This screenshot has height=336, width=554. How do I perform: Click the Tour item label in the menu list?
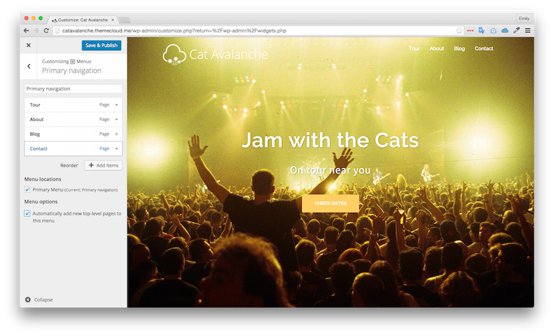(x=35, y=104)
